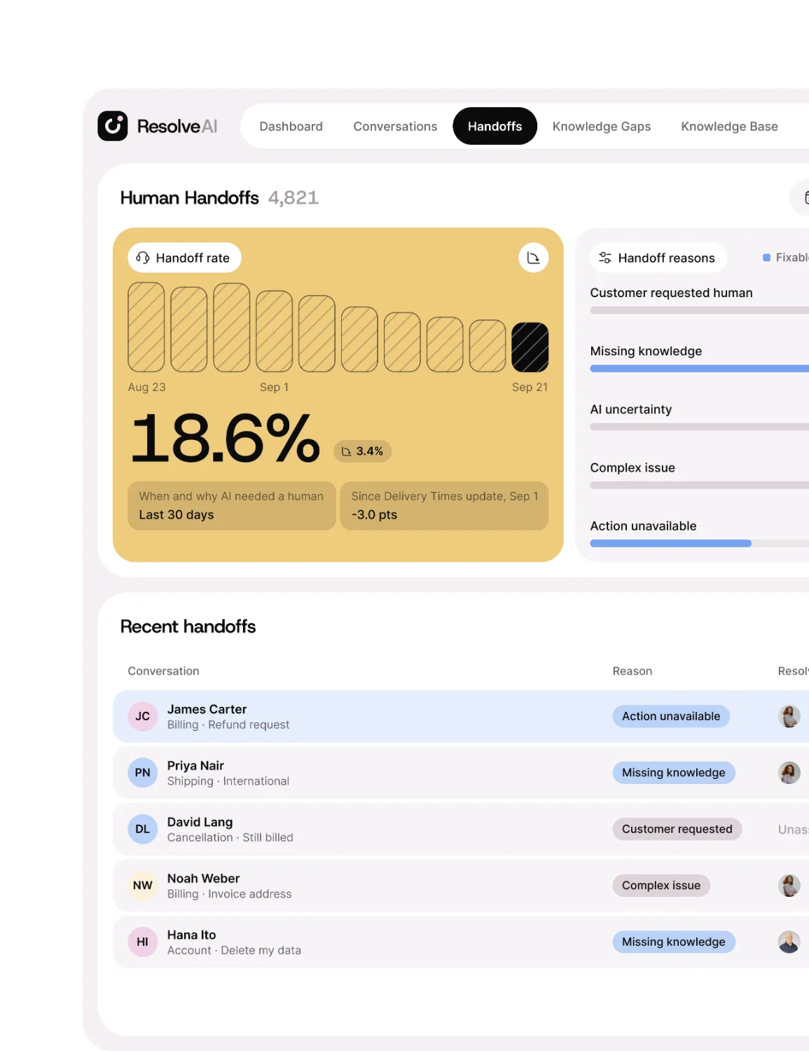Image resolution: width=809 pixels, height=1051 pixels.
Task: Click the resolver photo in Priya Nair row
Action: (789, 773)
